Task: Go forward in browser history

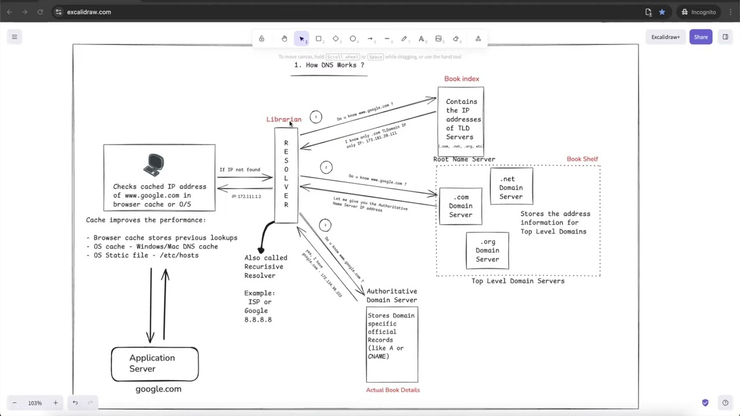Action: click(25, 12)
